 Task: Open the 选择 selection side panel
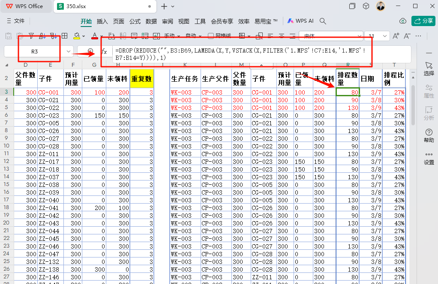pos(429,69)
